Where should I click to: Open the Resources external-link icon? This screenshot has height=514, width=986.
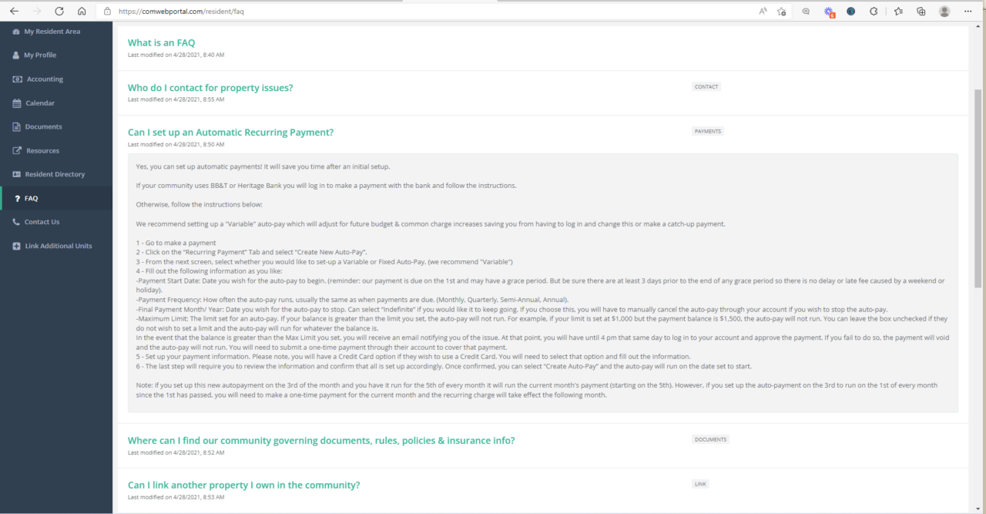tap(17, 151)
